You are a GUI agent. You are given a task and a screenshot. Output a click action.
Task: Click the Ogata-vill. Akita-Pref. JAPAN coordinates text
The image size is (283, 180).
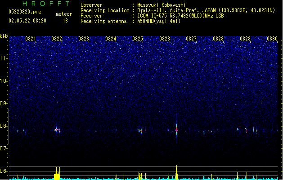(x=206, y=10)
